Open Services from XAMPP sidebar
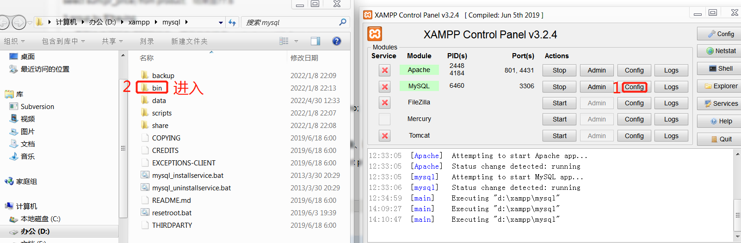The height and width of the screenshot is (243, 741). point(721,103)
